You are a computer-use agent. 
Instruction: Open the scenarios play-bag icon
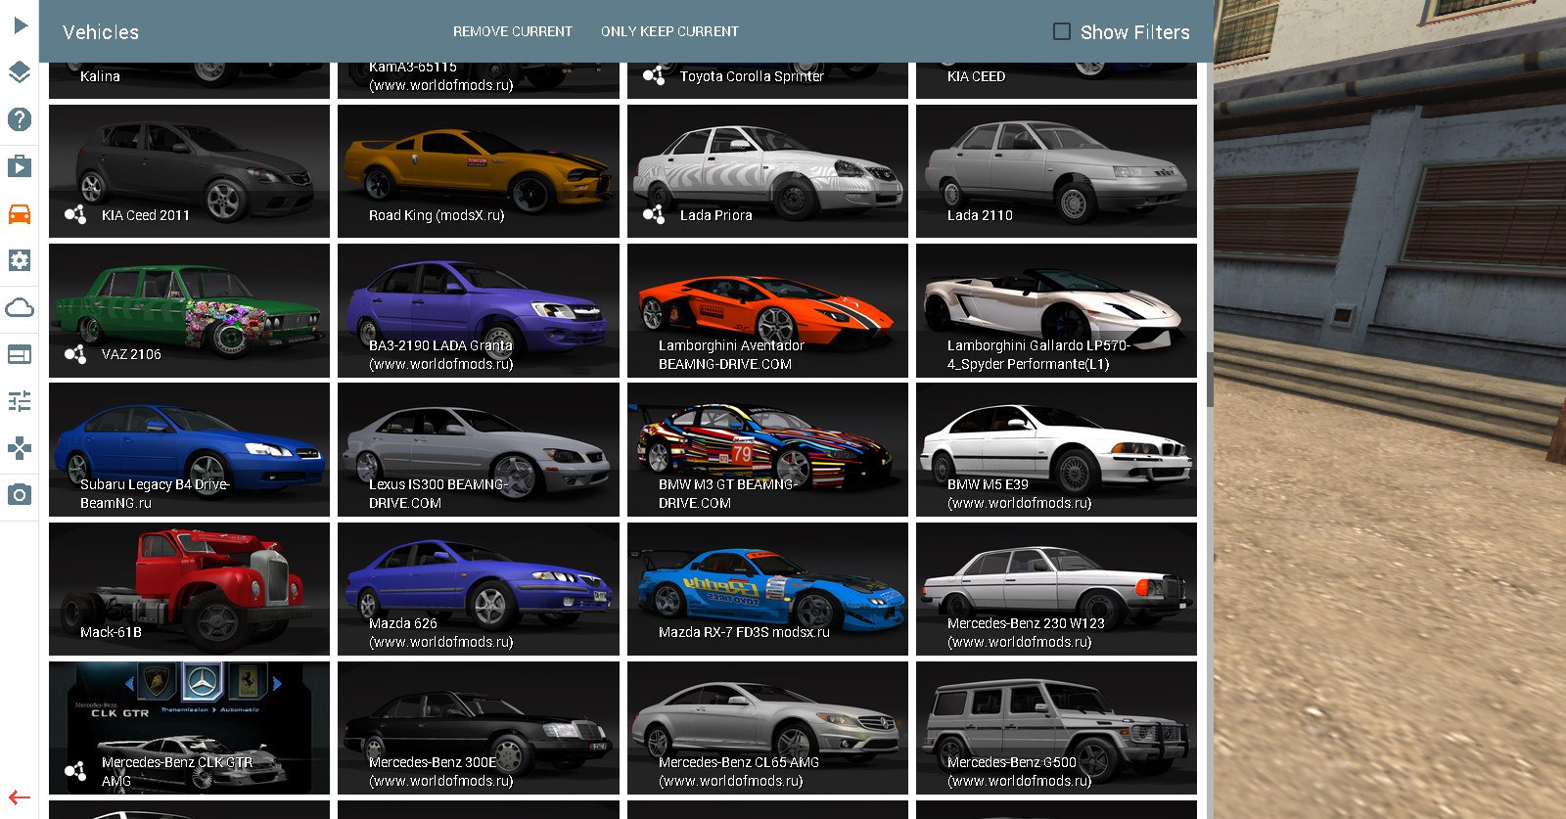pos(20,166)
